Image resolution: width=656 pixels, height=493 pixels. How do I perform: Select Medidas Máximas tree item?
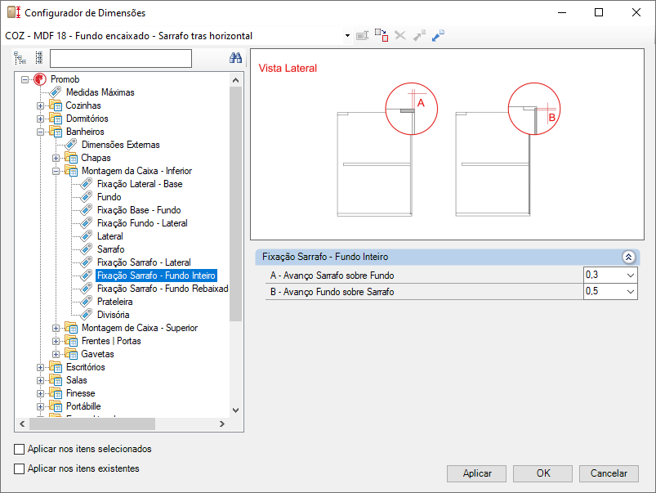(100, 92)
